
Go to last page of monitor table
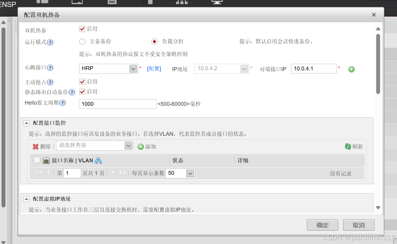[122, 173]
